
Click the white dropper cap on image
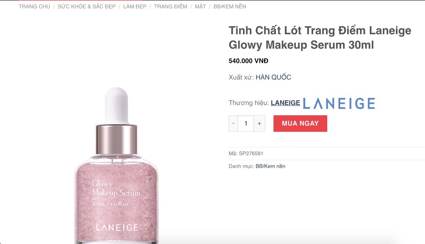coord(117,105)
